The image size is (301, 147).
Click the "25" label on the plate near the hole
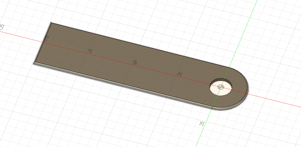tap(180, 74)
